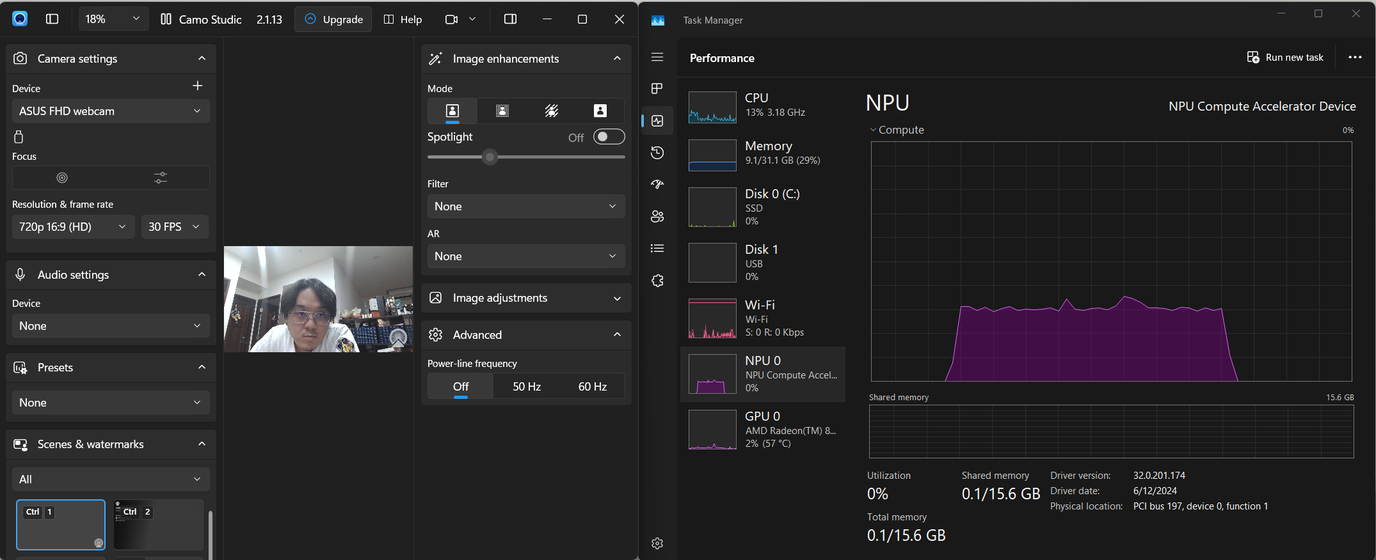This screenshot has width=1376, height=560.
Task: Select manual focus sliders icon
Action: pyautogui.click(x=161, y=178)
